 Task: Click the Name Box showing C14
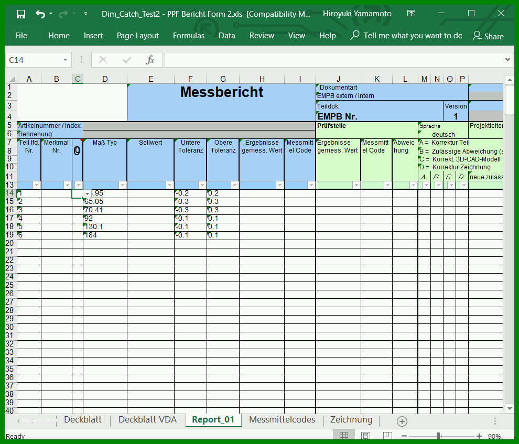click(33, 60)
